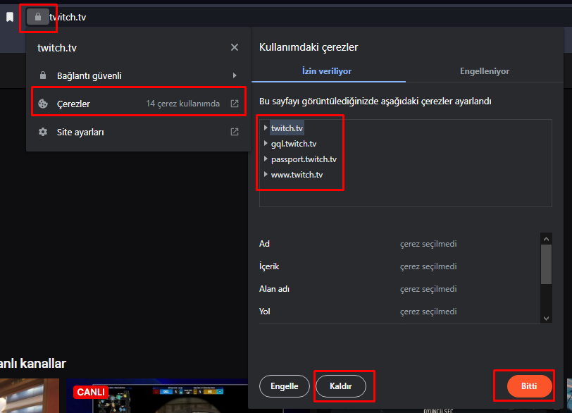This screenshot has height=413, width=572.
Task: Close the twitch.tv site info popup
Action: 235,47
